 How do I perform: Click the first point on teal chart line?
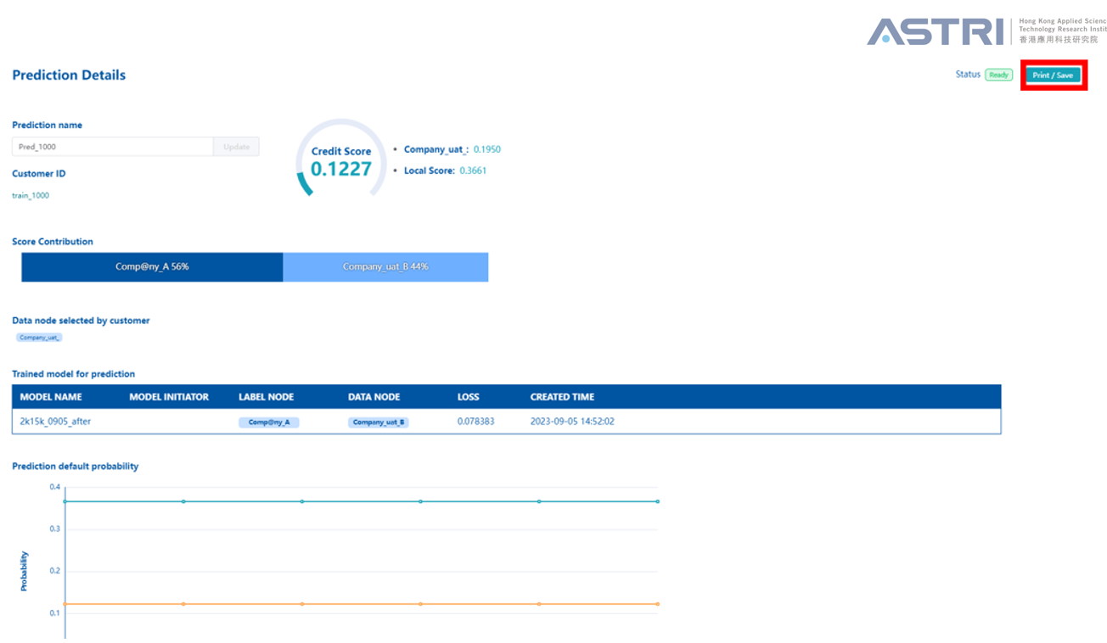point(65,501)
